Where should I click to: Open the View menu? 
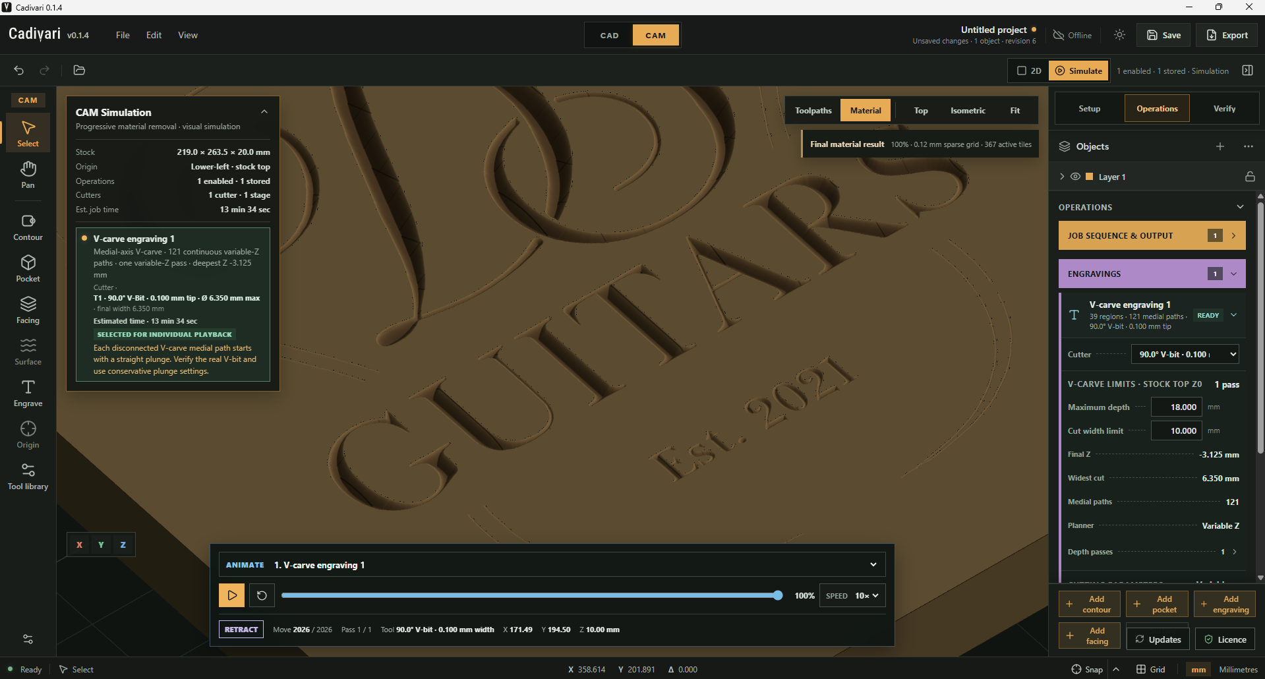[x=188, y=35]
